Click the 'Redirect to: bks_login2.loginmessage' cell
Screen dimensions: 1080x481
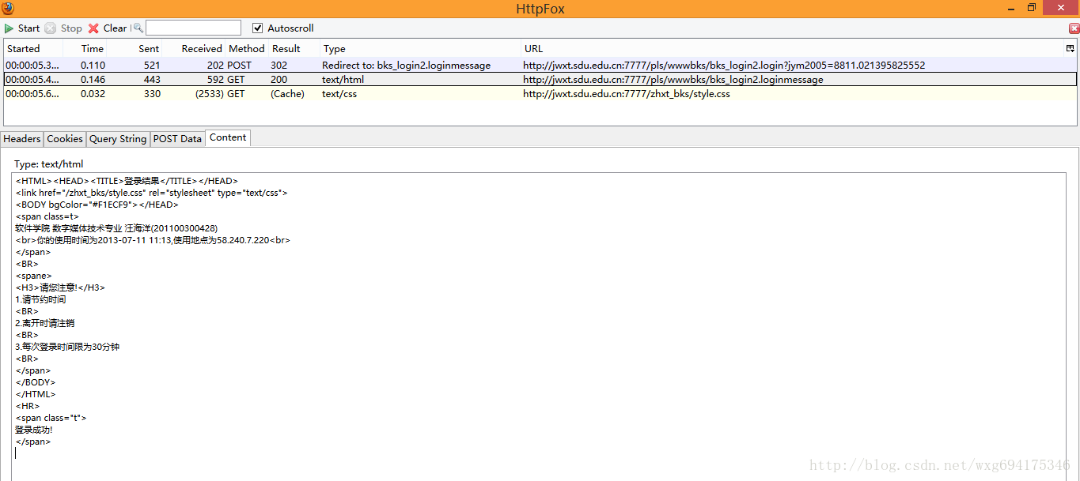[406, 66]
